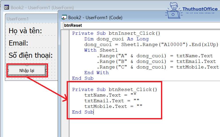Image resolution: width=220 pixels, height=137 pixels.
Task: Click the final End Sub line
Action: [83, 112]
